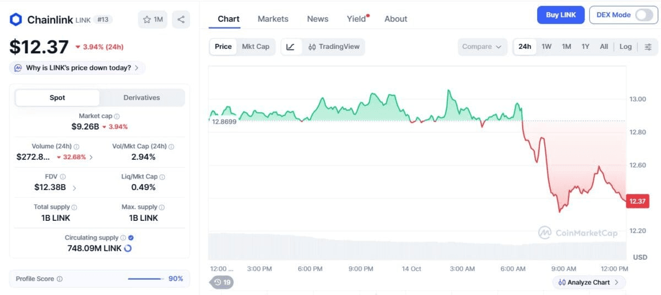Toggle DEX Mode switch
The image size is (661, 295).
(x=643, y=15)
